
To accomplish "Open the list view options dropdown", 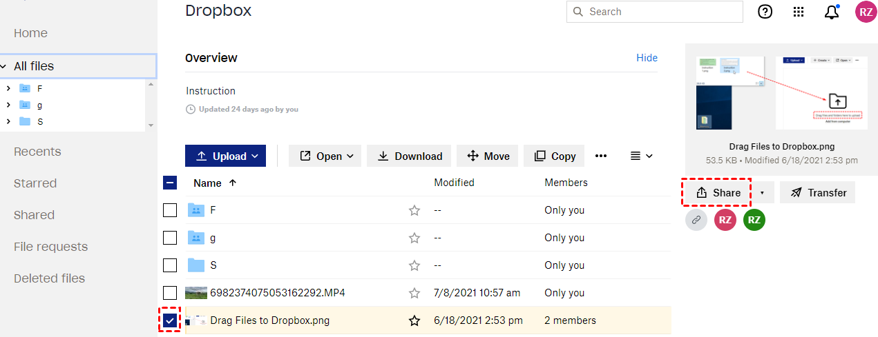I will point(642,156).
